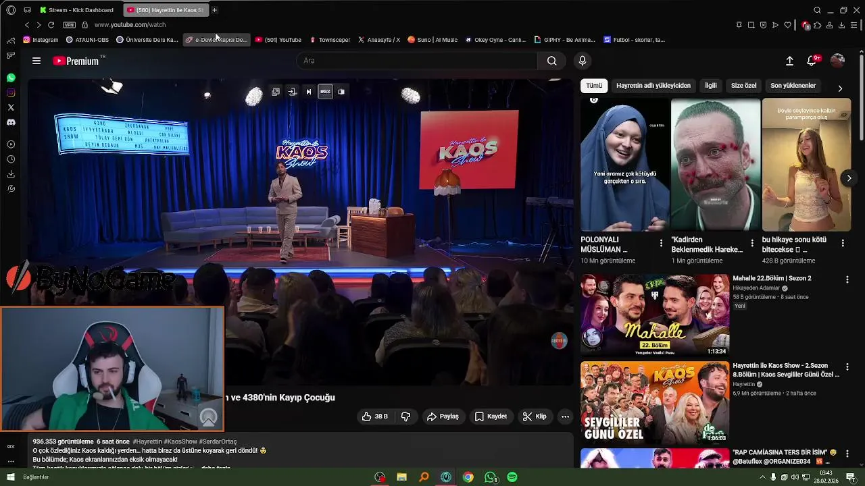
Task: Open Townscaper bookmark
Action: point(330,40)
